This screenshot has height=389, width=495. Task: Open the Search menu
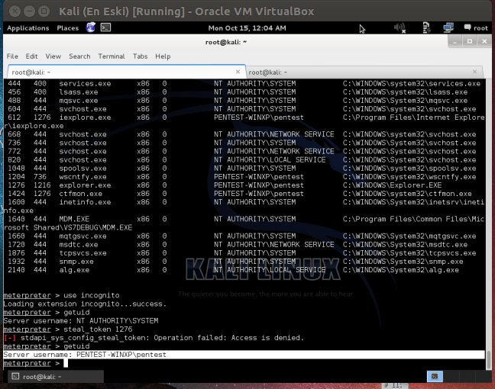pyautogui.click(x=79, y=56)
